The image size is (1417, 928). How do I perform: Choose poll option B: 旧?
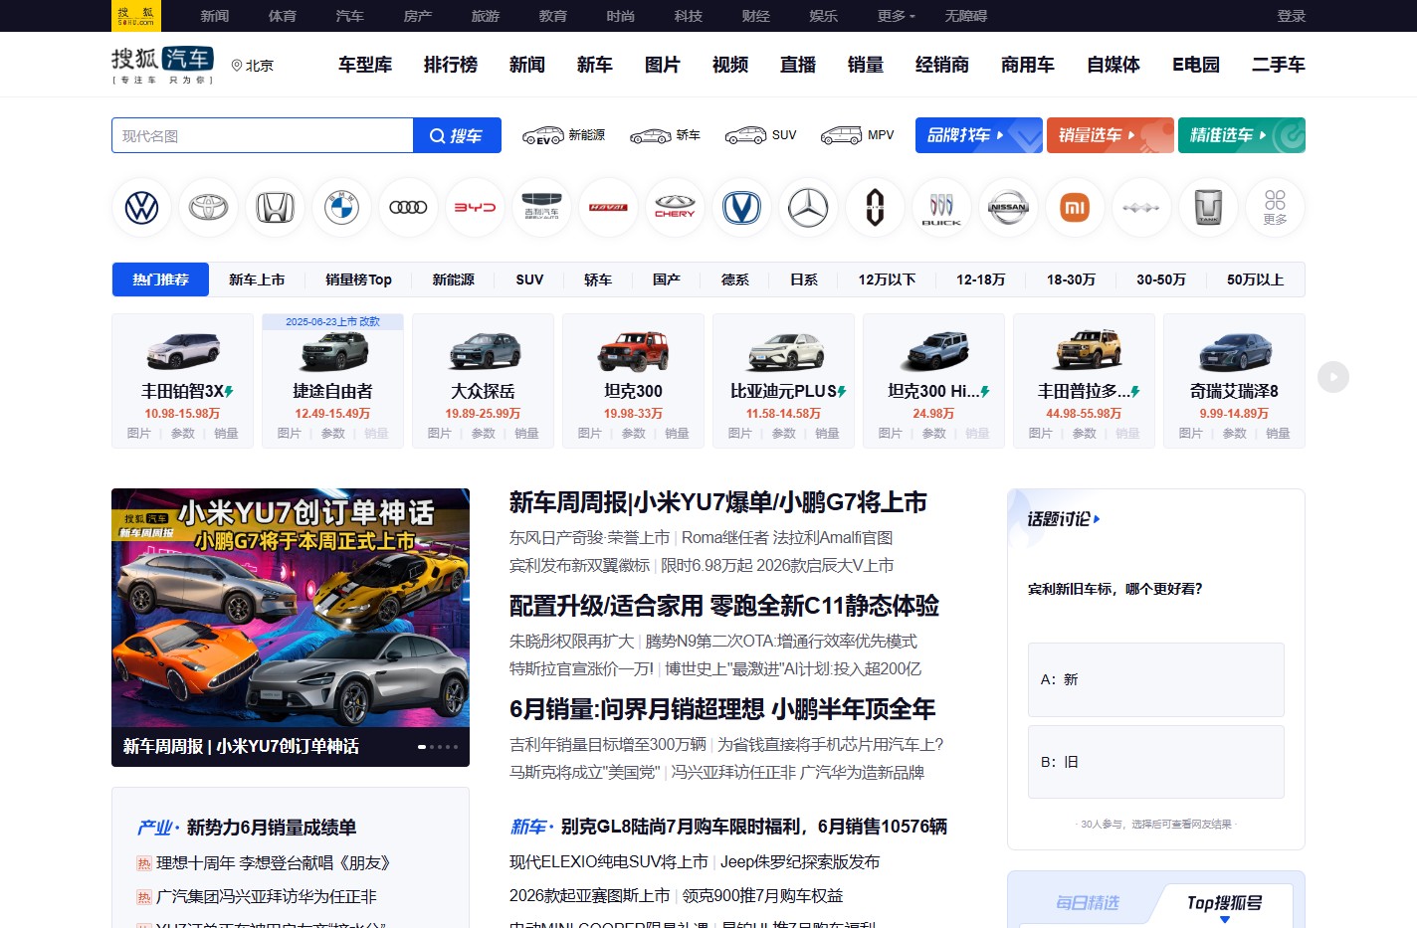tap(1156, 762)
